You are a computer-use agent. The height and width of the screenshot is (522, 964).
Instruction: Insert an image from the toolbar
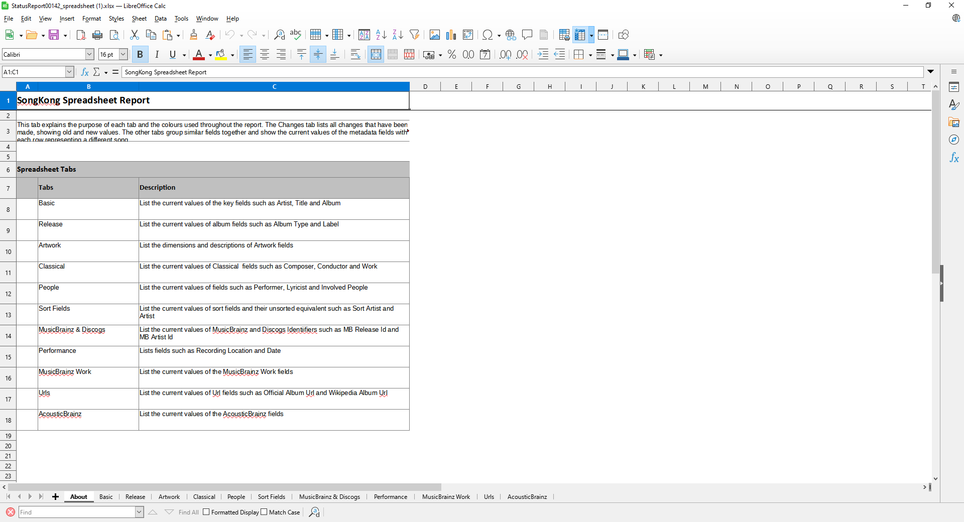(x=434, y=35)
